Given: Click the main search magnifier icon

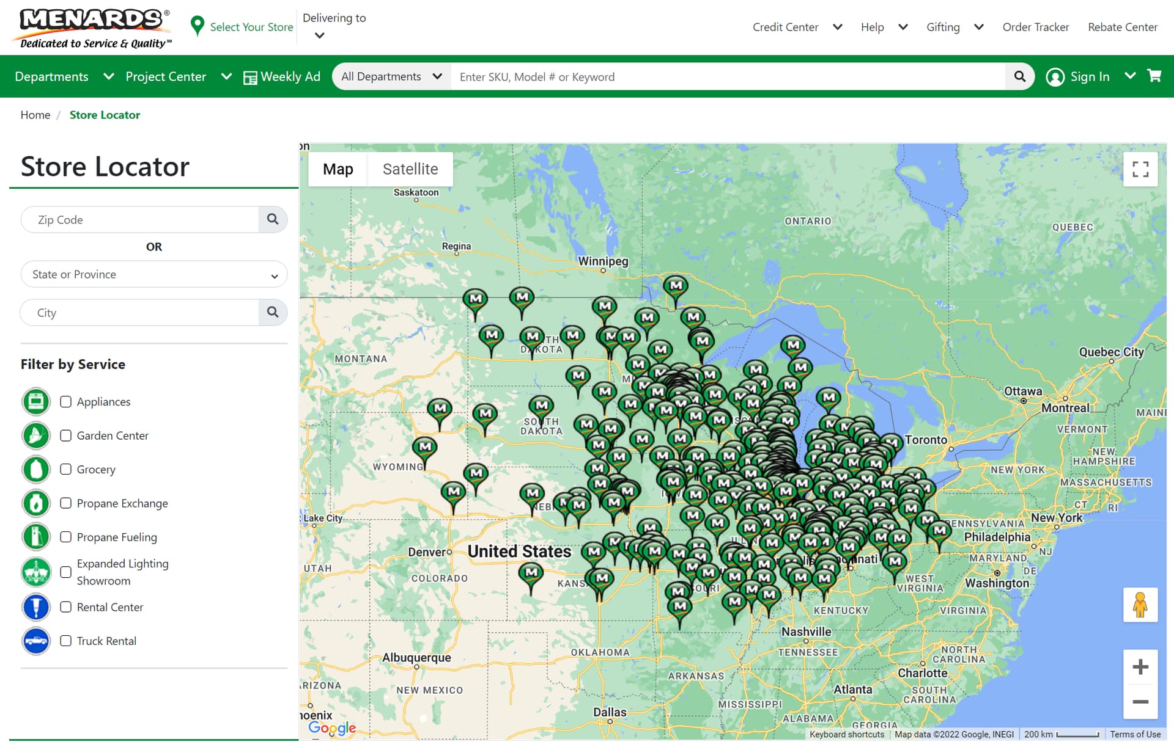Looking at the screenshot, I should [1019, 76].
